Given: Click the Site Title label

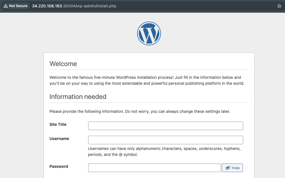Looking at the screenshot, I should [58, 124].
